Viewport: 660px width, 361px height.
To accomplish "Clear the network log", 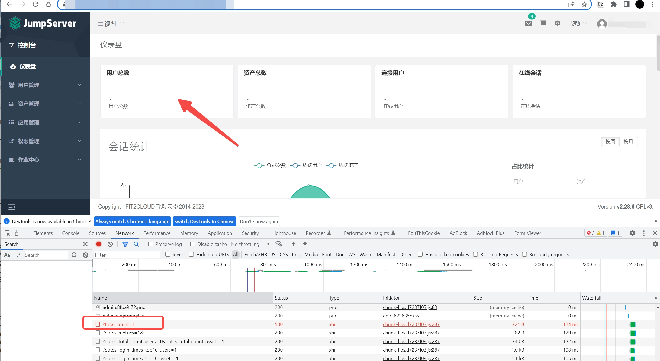I will (110, 244).
